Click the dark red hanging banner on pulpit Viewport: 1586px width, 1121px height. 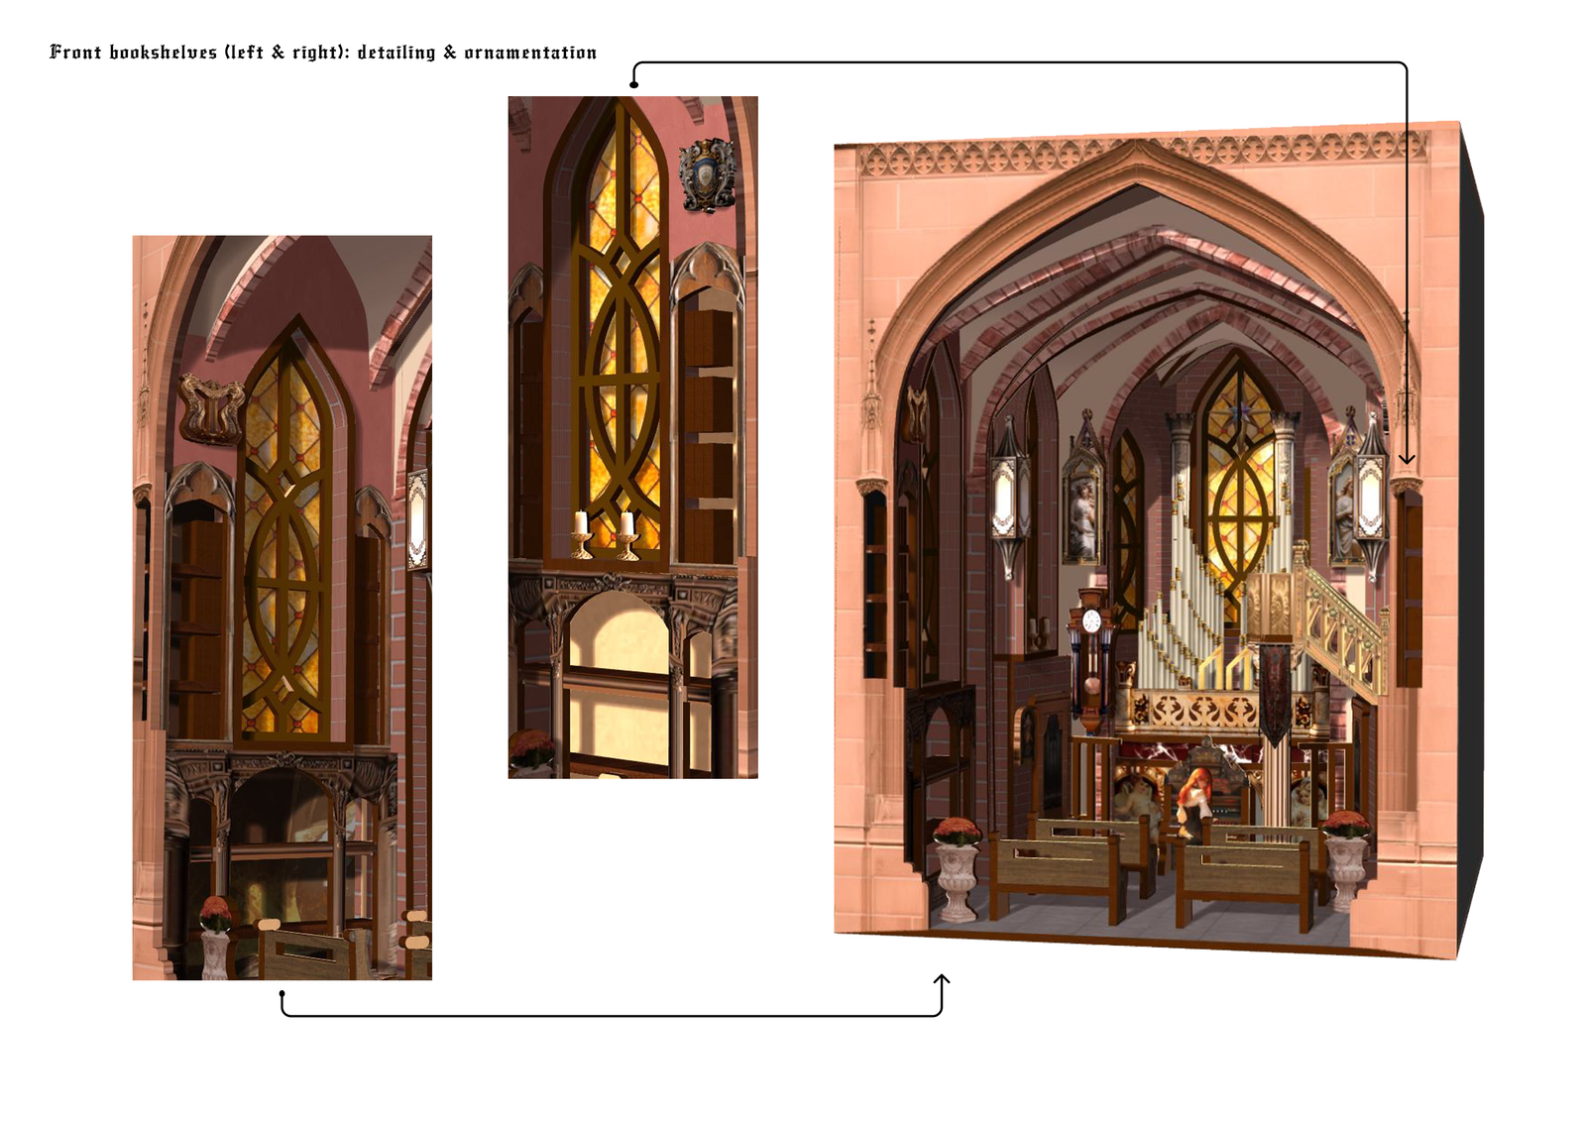[1274, 694]
